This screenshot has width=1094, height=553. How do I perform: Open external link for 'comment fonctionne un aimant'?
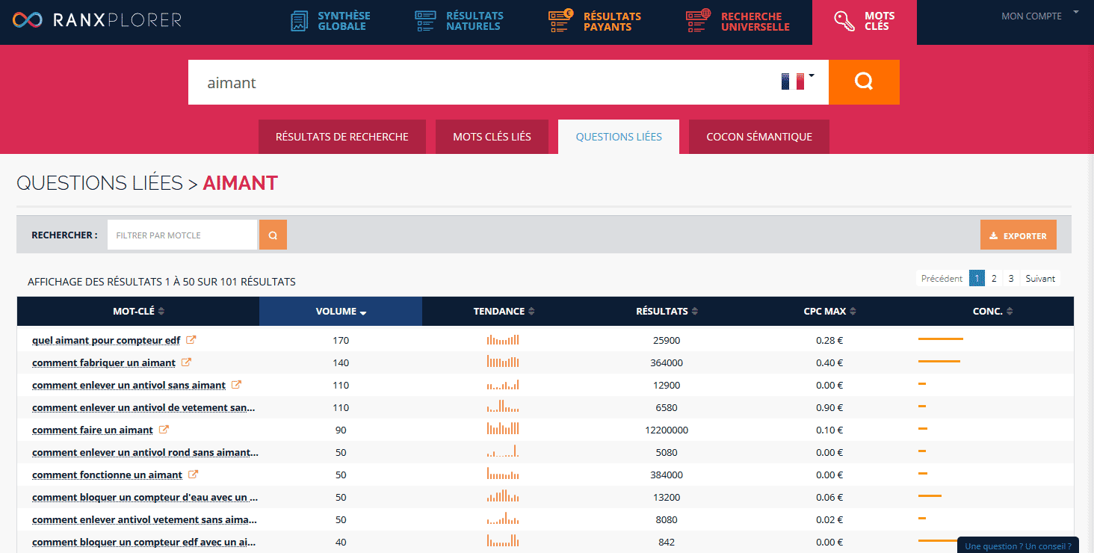193,475
